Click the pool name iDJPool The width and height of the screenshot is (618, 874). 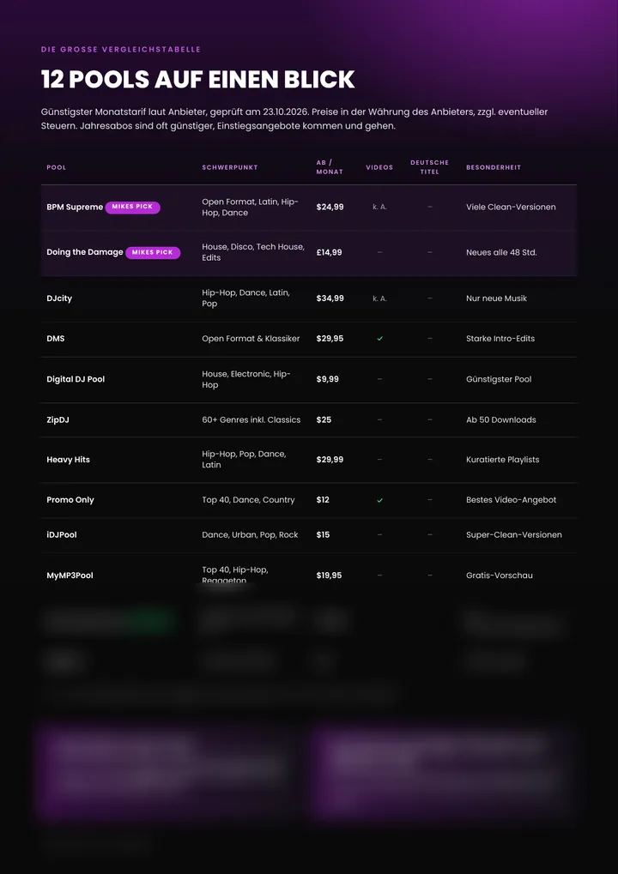[x=61, y=534]
